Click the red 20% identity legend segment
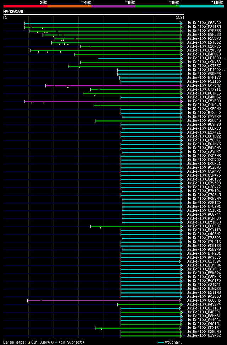 click(26, 6)
